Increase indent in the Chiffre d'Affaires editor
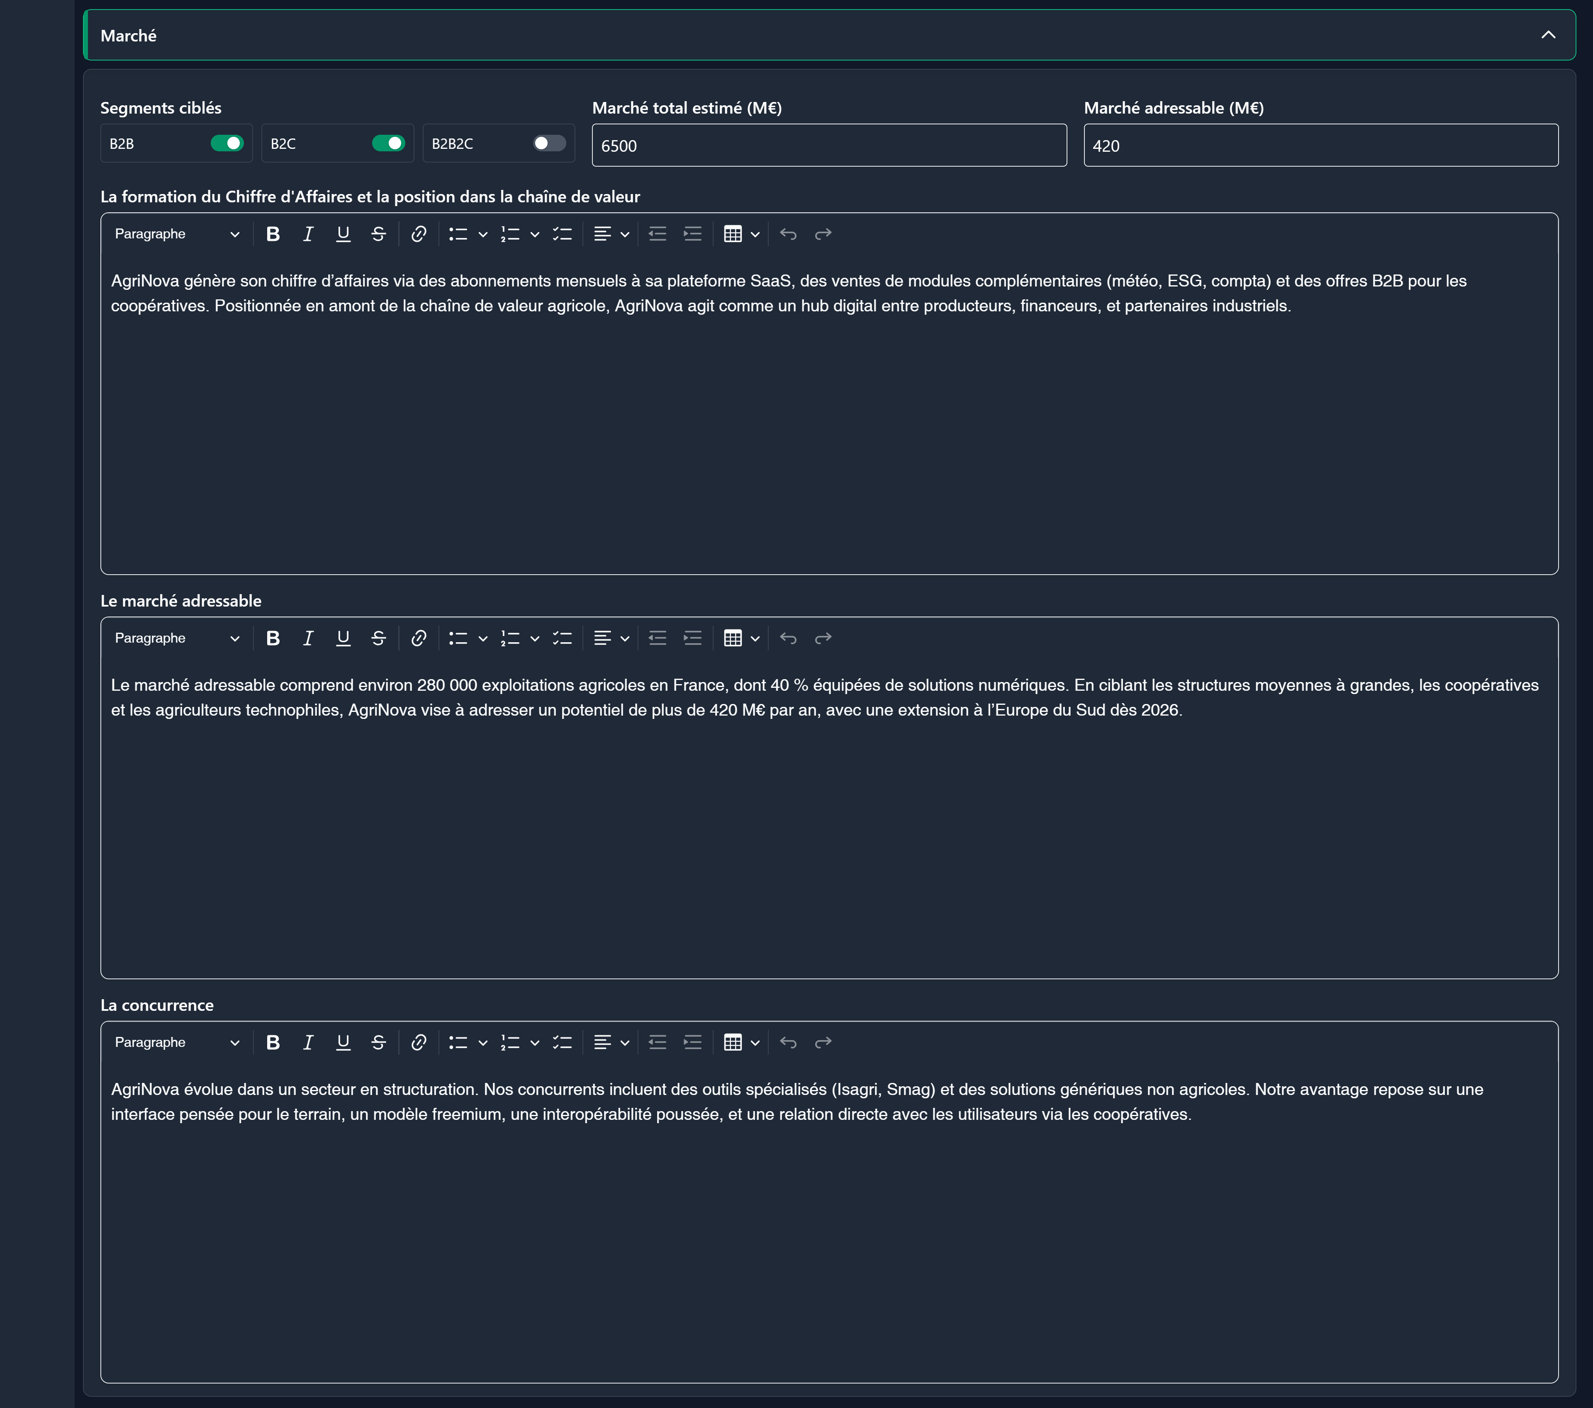Screen dimensions: 1593x1408 tap(692, 233)
